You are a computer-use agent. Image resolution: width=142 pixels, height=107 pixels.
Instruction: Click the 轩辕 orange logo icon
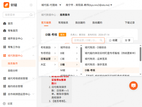[x=6, y=5]
